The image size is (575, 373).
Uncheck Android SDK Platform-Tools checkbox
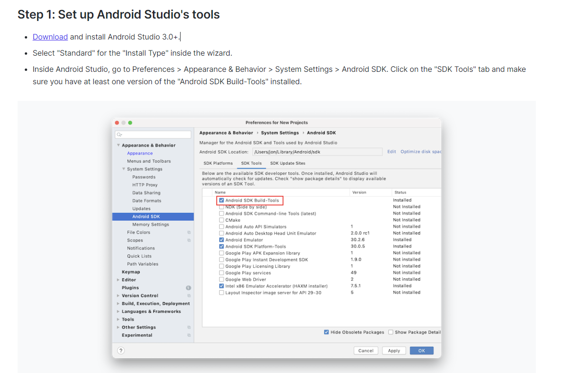pyautogui.click(x=222, y=246)
